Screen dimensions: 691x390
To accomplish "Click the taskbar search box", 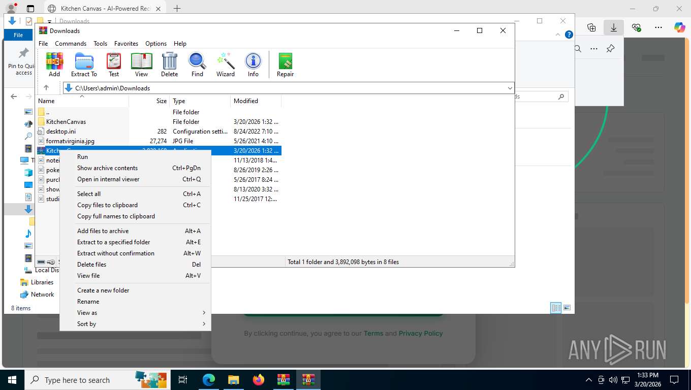I will (x=97, y=380).
